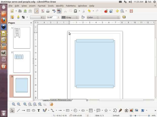
Task: Select the Text tool in drawing toolbar
Action: coord(39,110)
